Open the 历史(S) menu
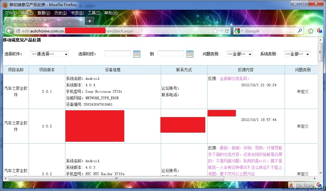The height and width of the screenshot is (191, 326). click(x=61, y=13)
